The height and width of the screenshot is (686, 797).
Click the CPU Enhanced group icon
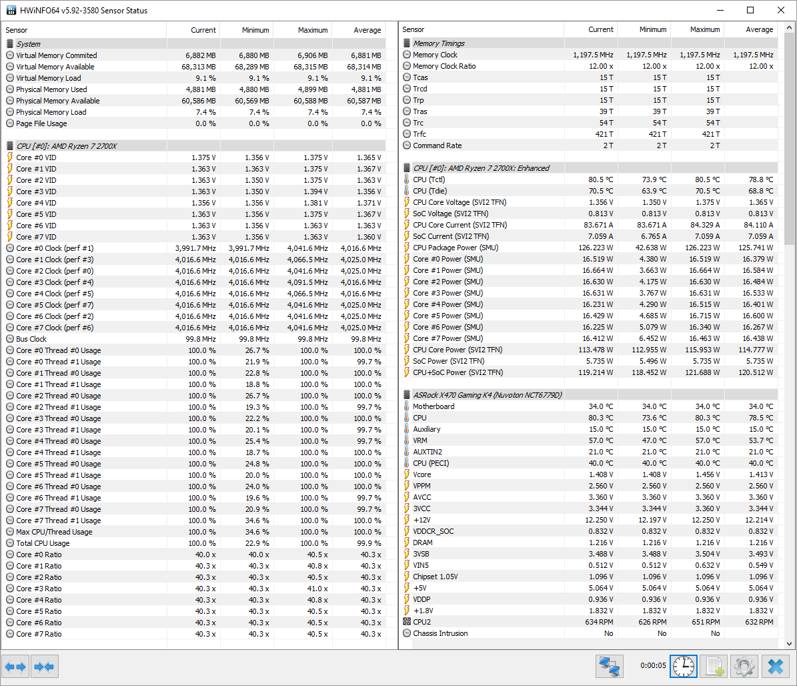click(x=407, y=167)
